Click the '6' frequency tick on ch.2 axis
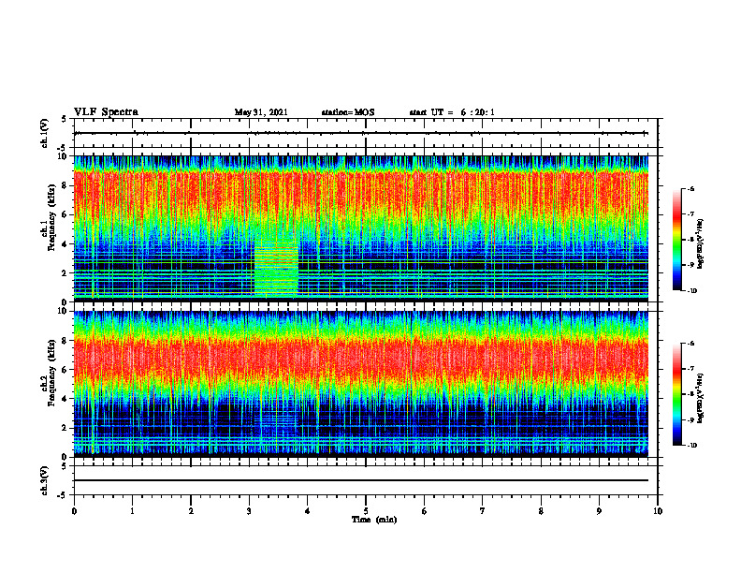 pos(65,370)
